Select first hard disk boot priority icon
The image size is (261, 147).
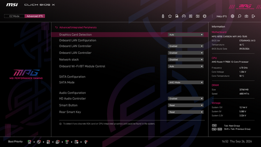(30, 142)
